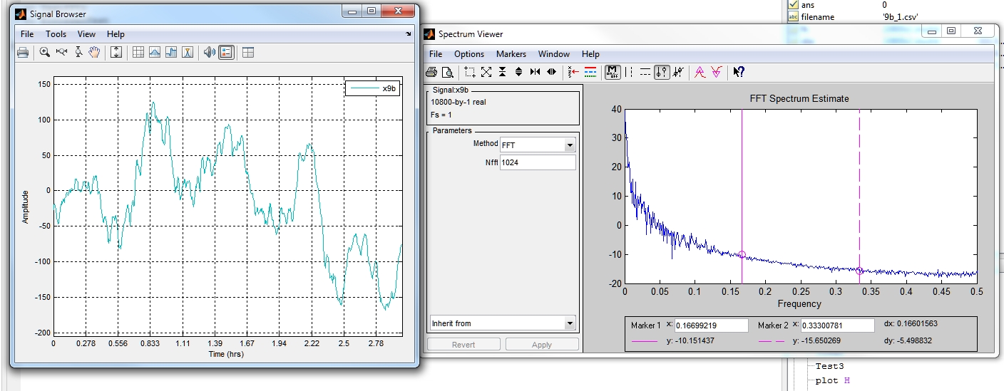Image resolution: width=1004 pixels, height=391 pixels.
Task: Click the Valleys marker icon
Action: click(717, 71)
